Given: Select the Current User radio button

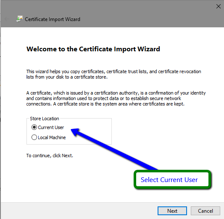Looking at the screenshot, I should click(34, 127).
